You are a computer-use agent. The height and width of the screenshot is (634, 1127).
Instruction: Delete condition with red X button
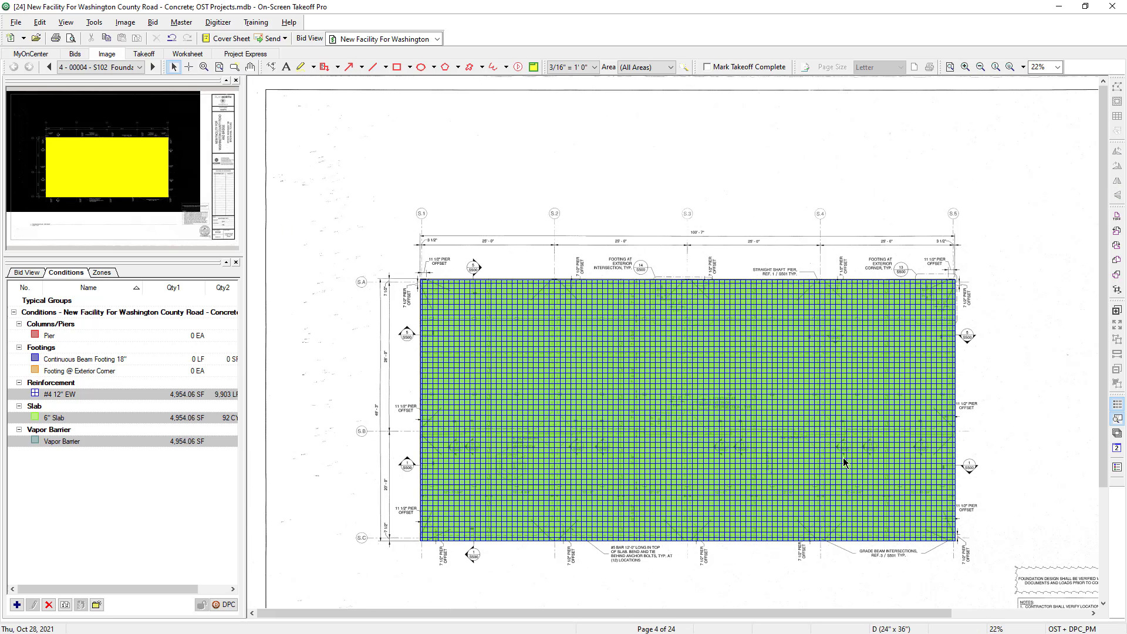49,605
